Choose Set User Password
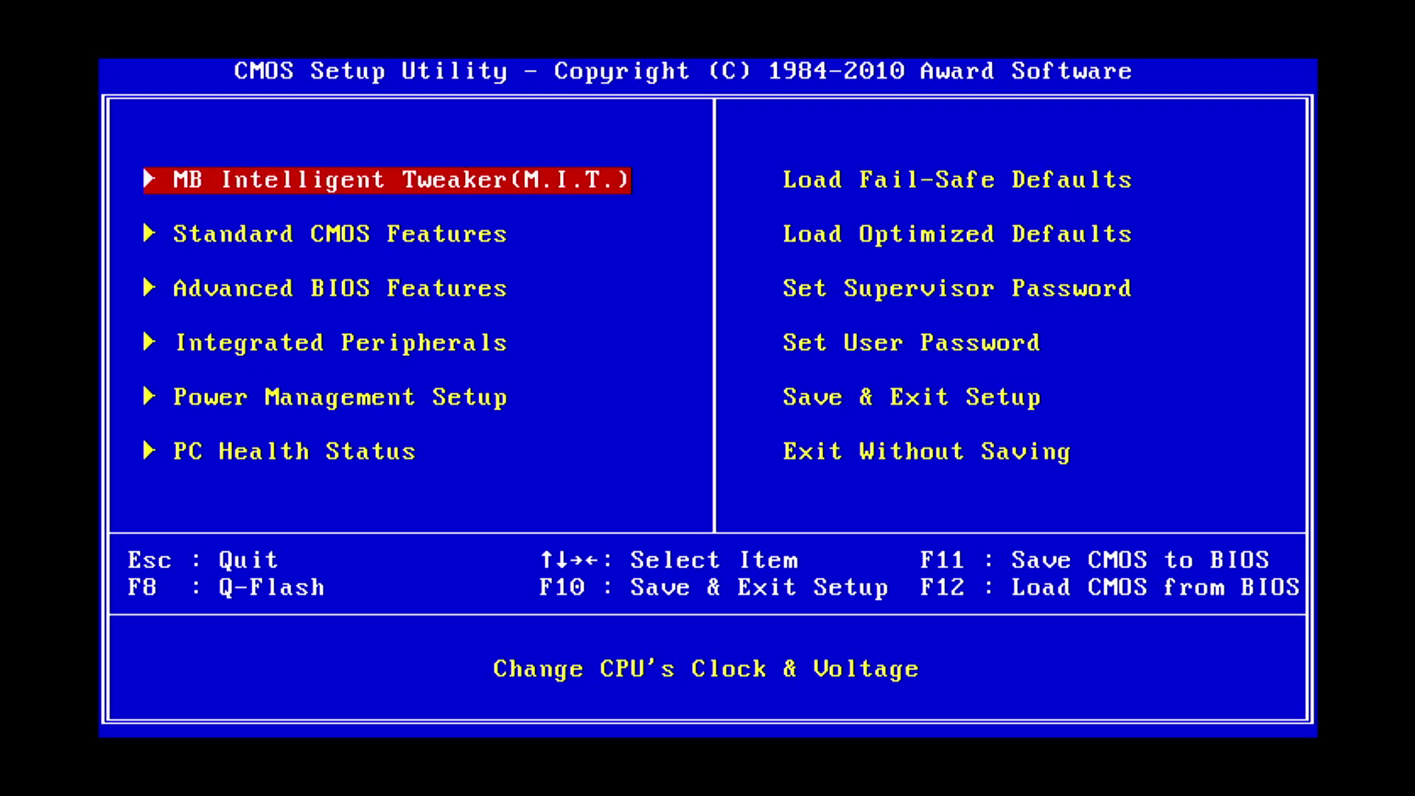The height and width of the screenshot is (796, 1415). pos(912,343)
